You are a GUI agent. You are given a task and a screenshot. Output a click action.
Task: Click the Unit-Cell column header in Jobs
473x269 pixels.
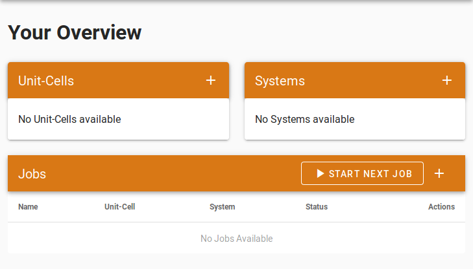(119, 207)
